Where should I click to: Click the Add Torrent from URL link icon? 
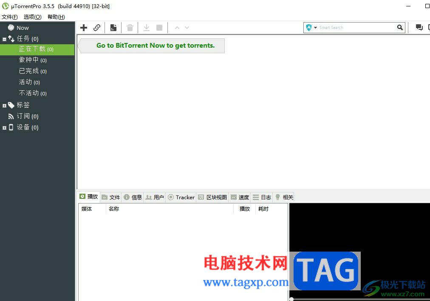click(x=97, y=28)
